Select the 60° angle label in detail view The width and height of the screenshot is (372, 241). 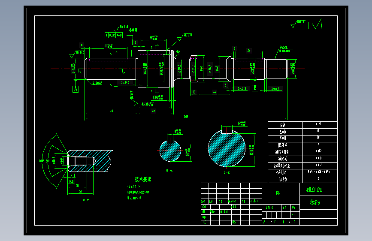(48, 161)
